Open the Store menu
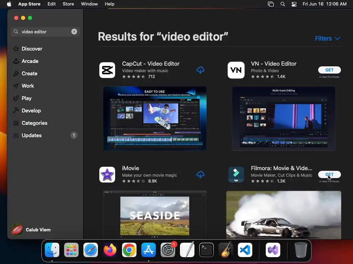Viewport: 353px width, 264px height. [68, 4]
